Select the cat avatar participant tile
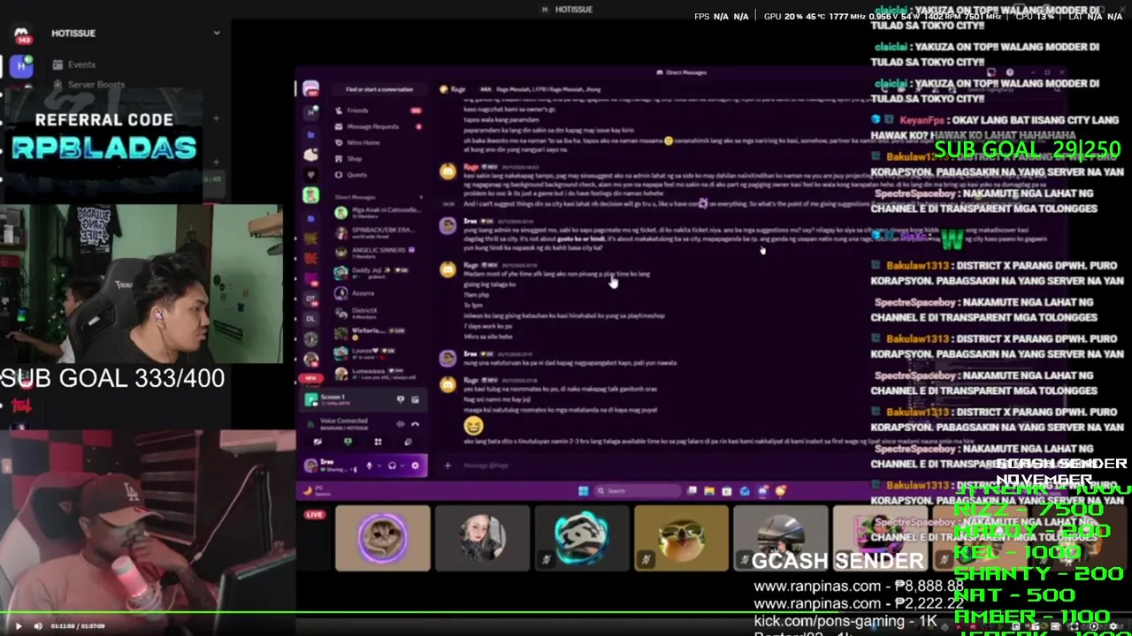The width and height of the screenshot is (1132, 636). [383, 538]
